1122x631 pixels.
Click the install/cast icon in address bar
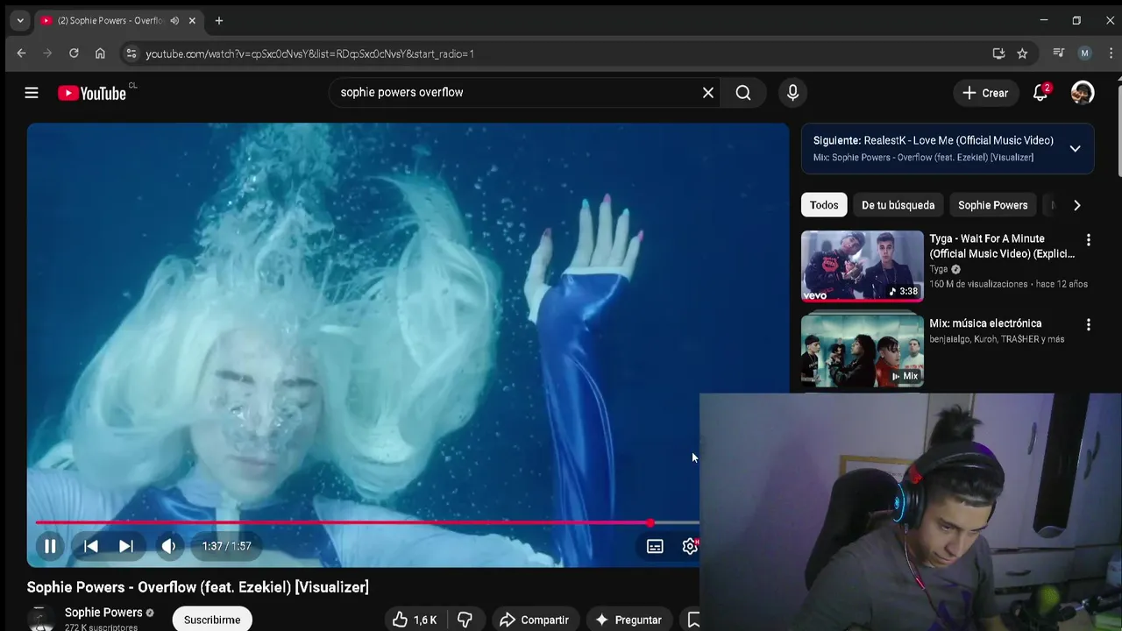coord(998,53)
